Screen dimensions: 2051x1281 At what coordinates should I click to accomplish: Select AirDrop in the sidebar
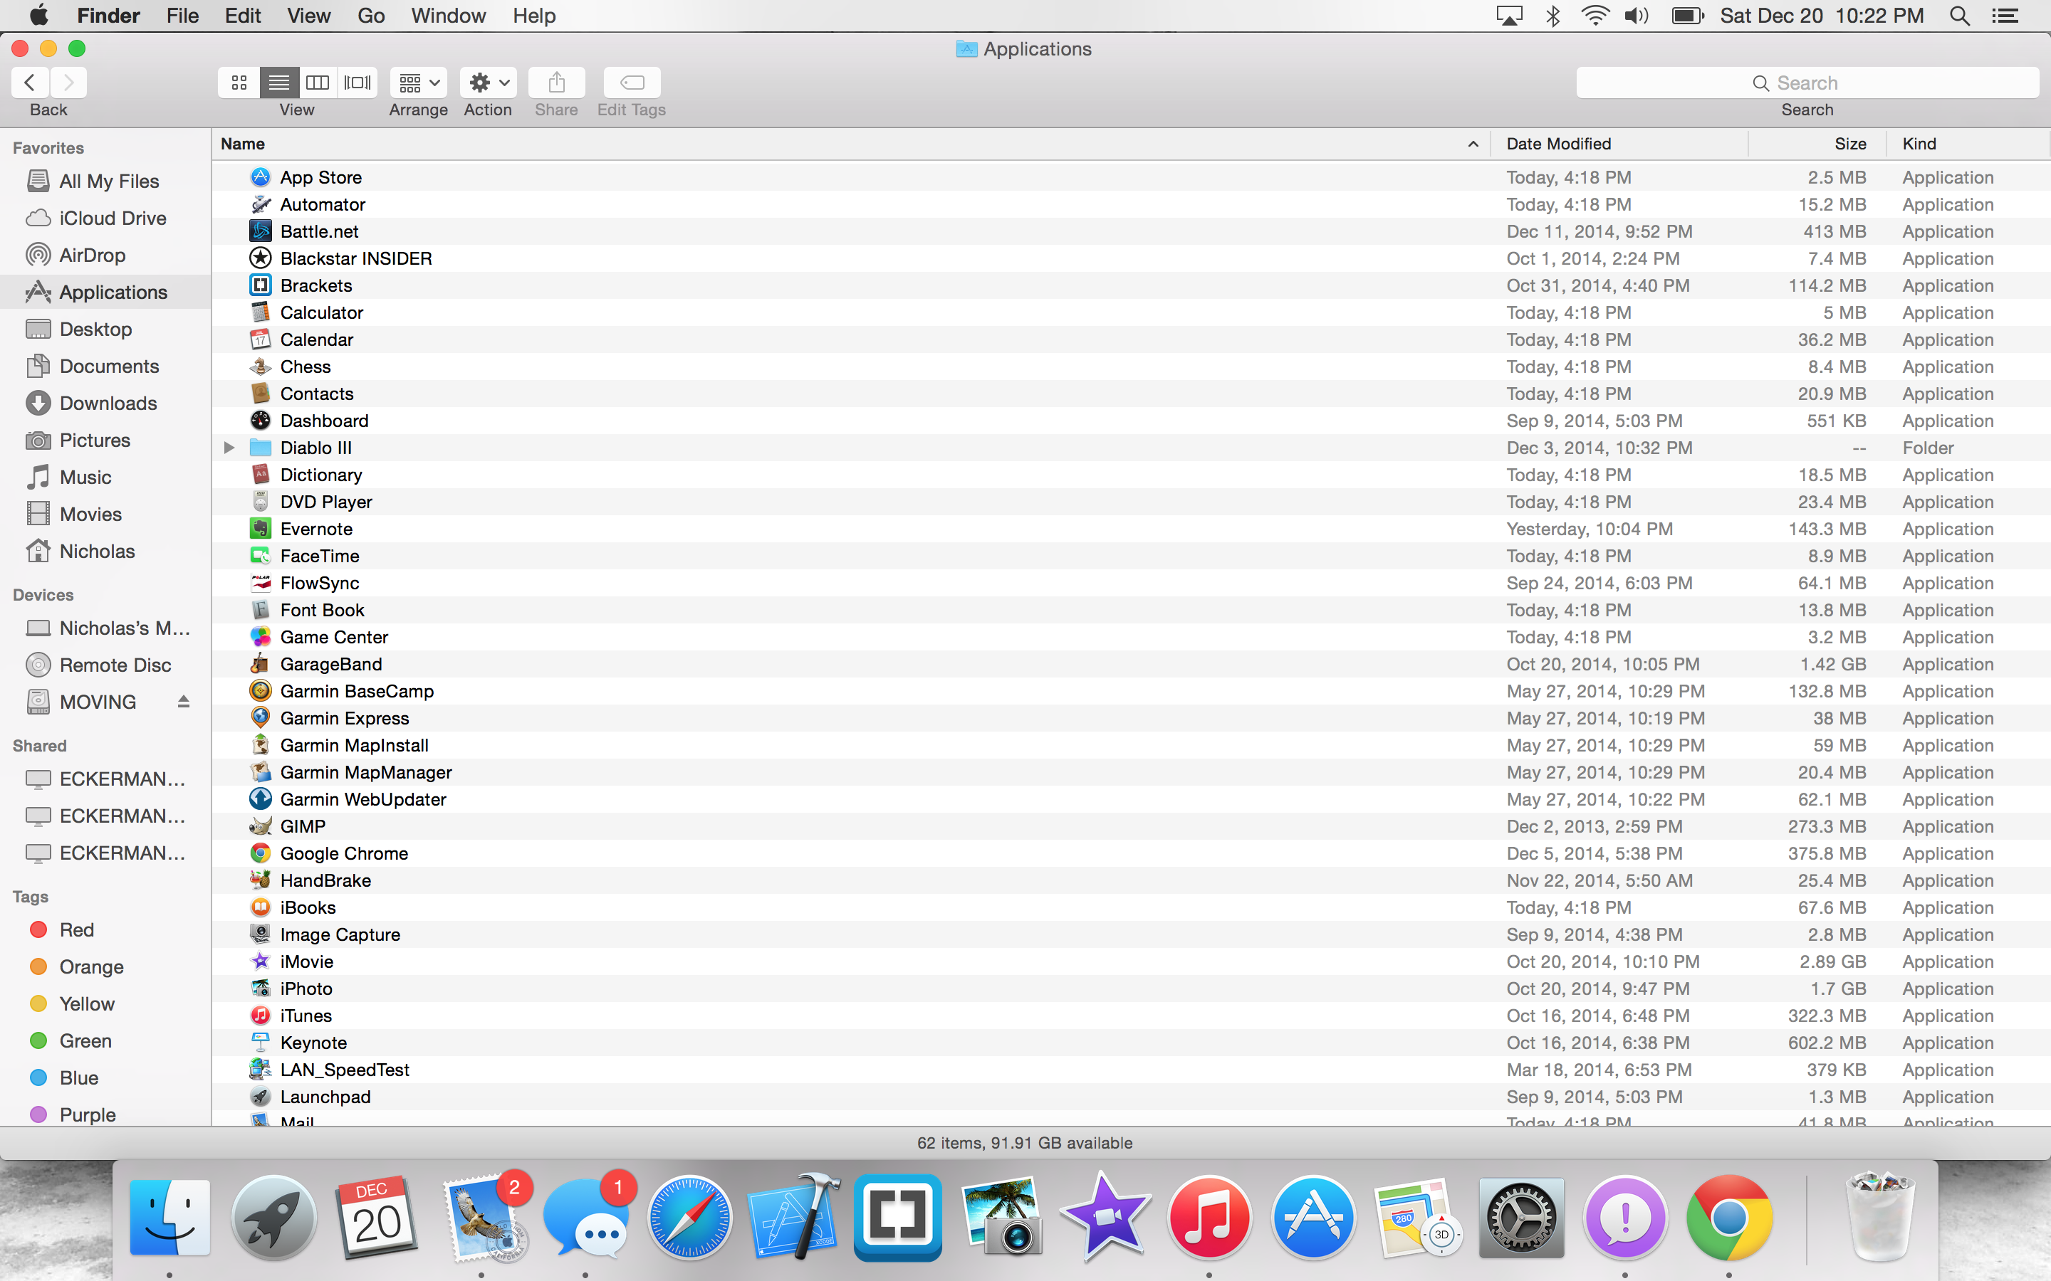click(105, 255)
